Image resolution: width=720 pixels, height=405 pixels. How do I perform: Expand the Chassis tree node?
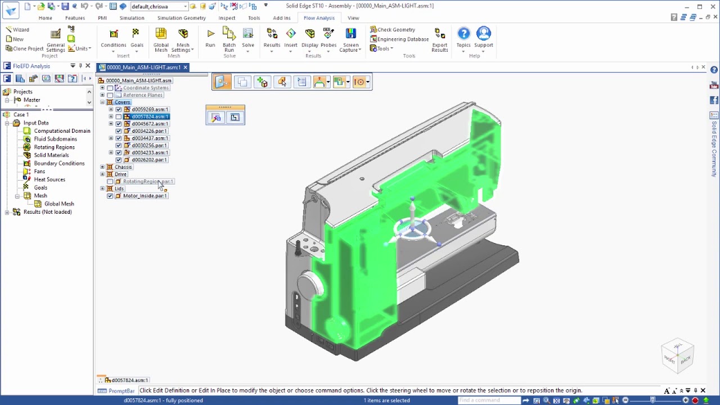102,167
